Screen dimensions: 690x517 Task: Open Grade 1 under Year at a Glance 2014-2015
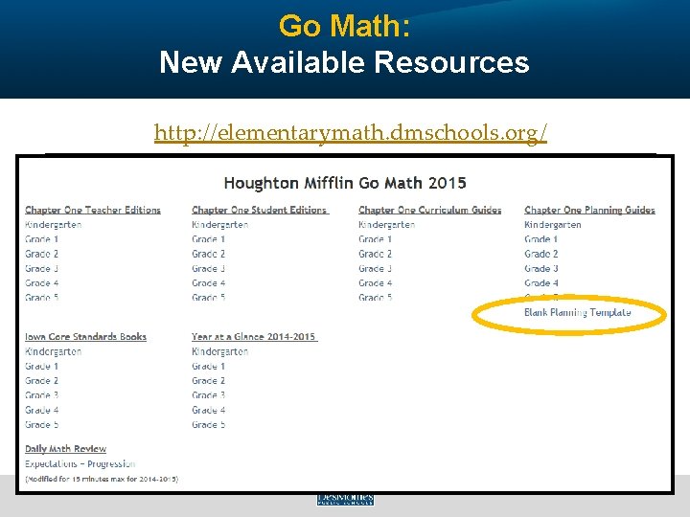(x=209, y=366)
